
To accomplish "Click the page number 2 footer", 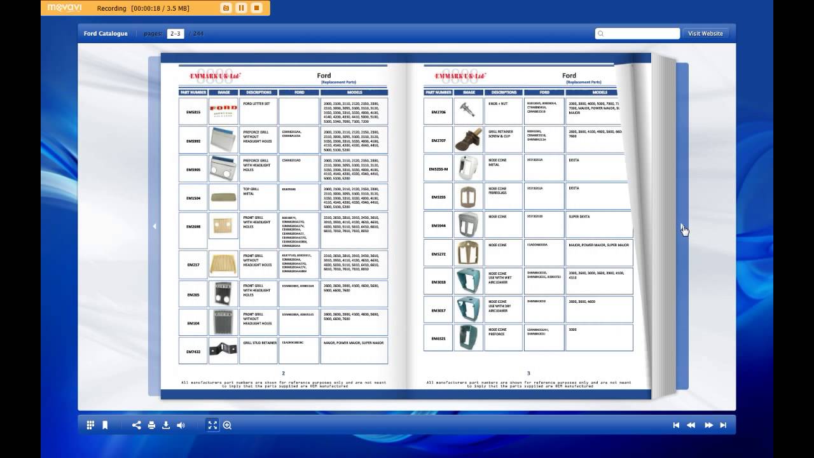I will tap(284, 373).
